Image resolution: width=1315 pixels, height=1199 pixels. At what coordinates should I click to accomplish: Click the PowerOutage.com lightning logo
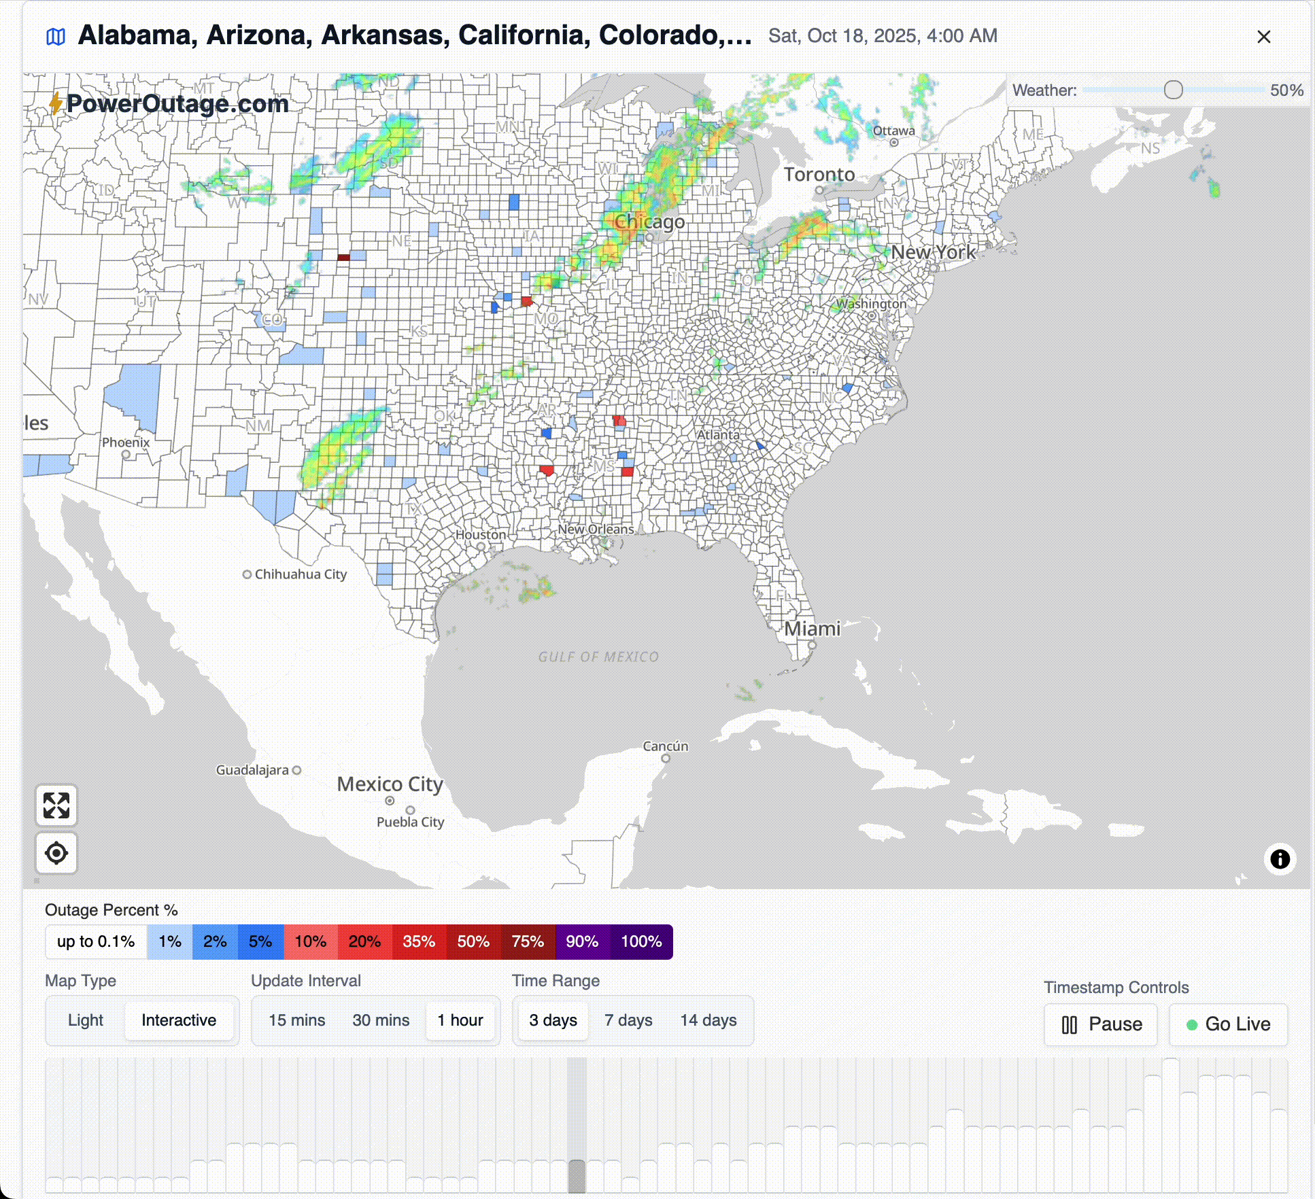point(56,104)
